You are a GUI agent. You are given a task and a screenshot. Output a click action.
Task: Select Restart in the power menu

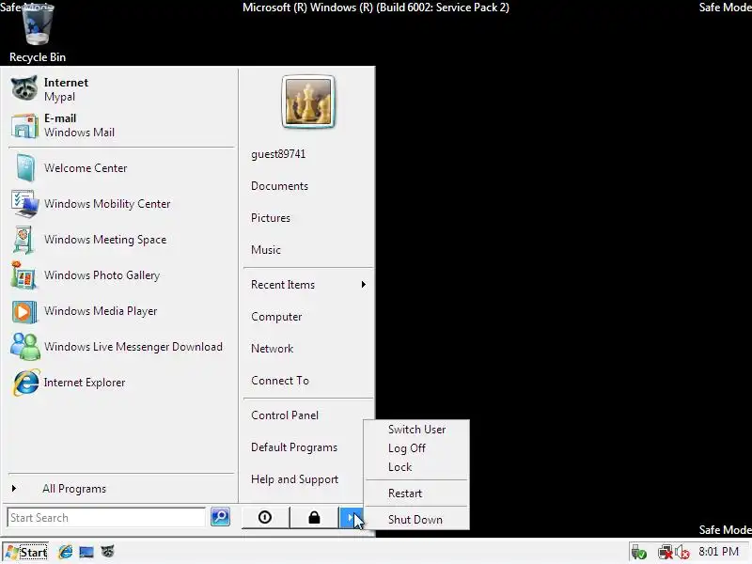(x=416, y=493)
